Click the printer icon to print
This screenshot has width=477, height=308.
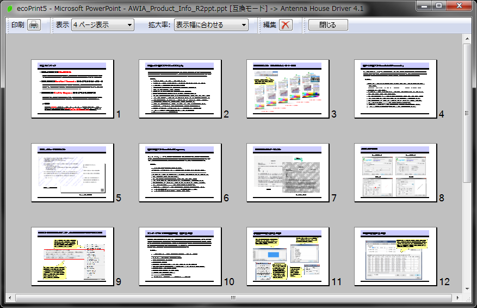click(34, 25)
